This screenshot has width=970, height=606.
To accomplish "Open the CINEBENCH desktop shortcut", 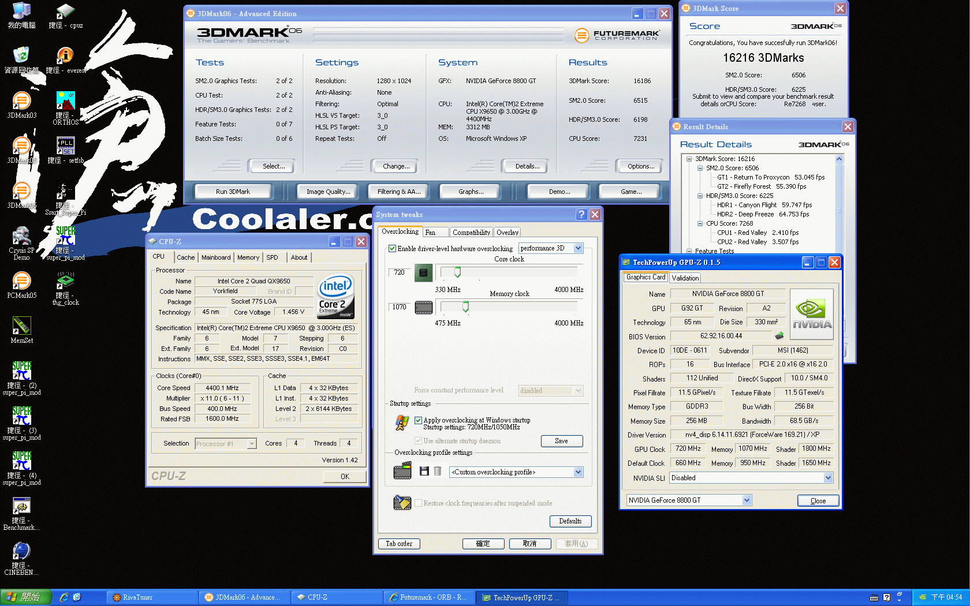I will coord(21,558).
